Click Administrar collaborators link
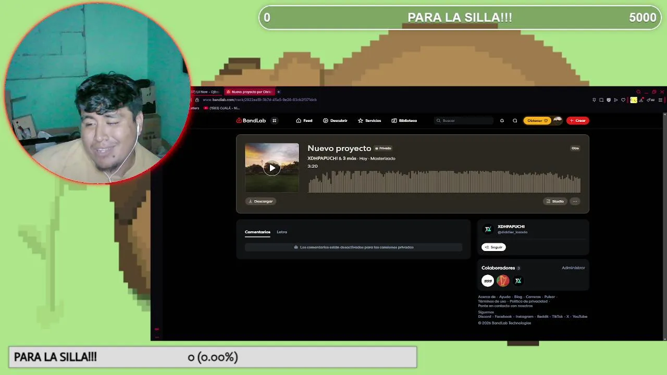This screenshot has width=667, height=375. [573, 268]
